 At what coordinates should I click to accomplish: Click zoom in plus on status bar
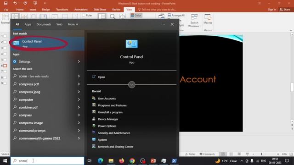pyautogui.click(x=278, y=154)
